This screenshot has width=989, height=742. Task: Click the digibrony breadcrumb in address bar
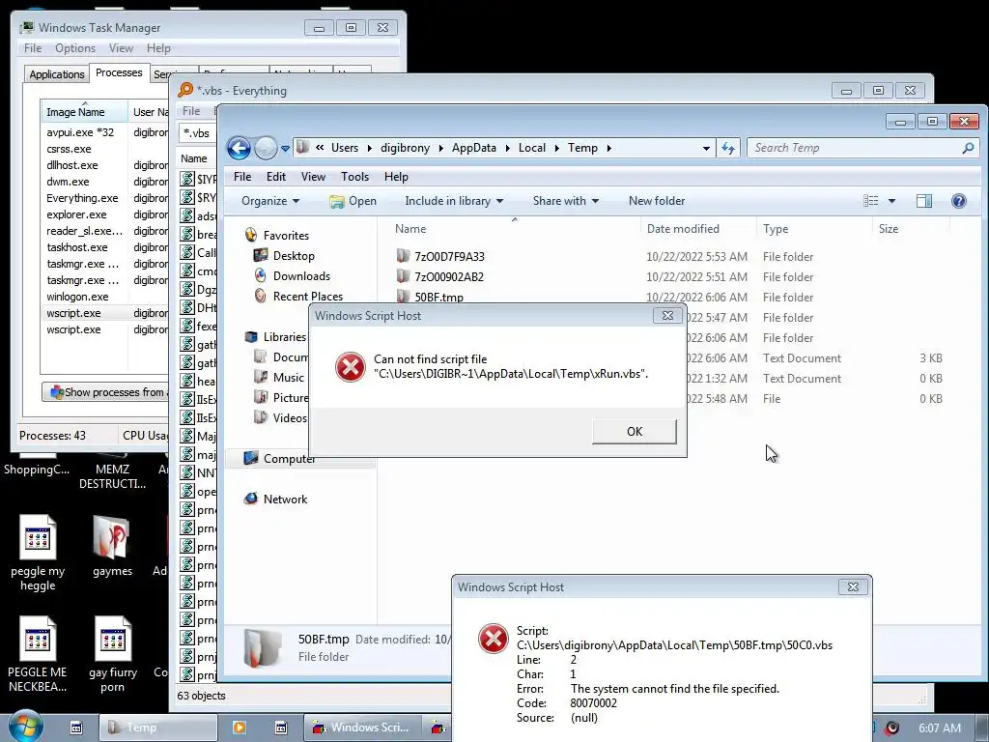(405, 148)
